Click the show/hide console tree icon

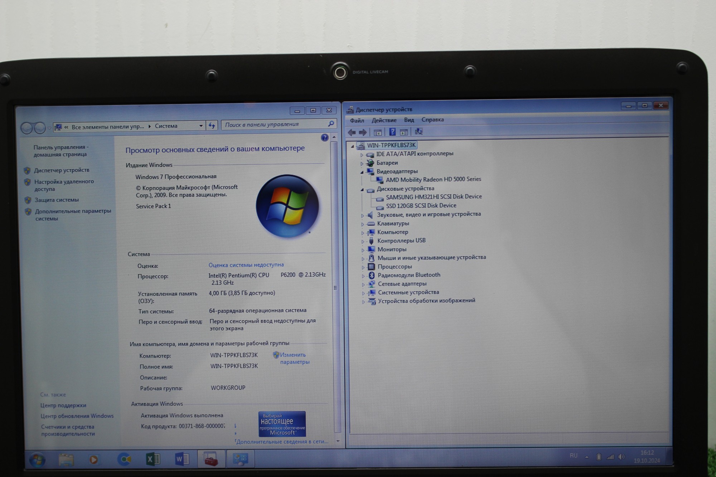pos(377,132)
